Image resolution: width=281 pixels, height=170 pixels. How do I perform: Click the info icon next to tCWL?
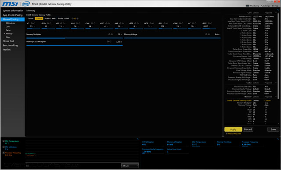[x=92, y=23]
